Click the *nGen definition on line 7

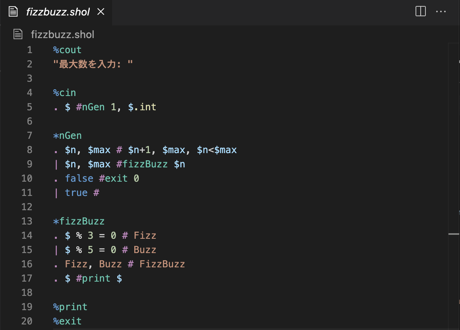(67, 136)
